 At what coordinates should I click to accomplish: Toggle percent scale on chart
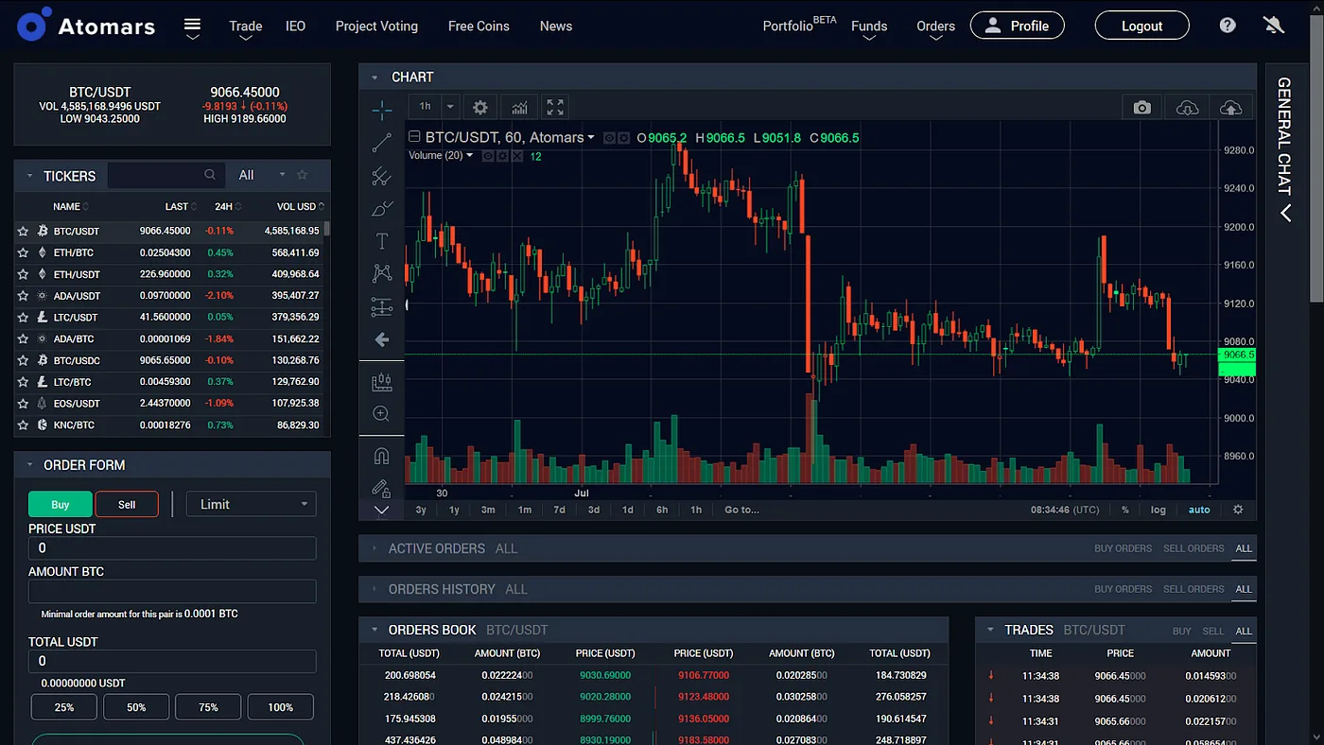click(x=1125, y=510)
